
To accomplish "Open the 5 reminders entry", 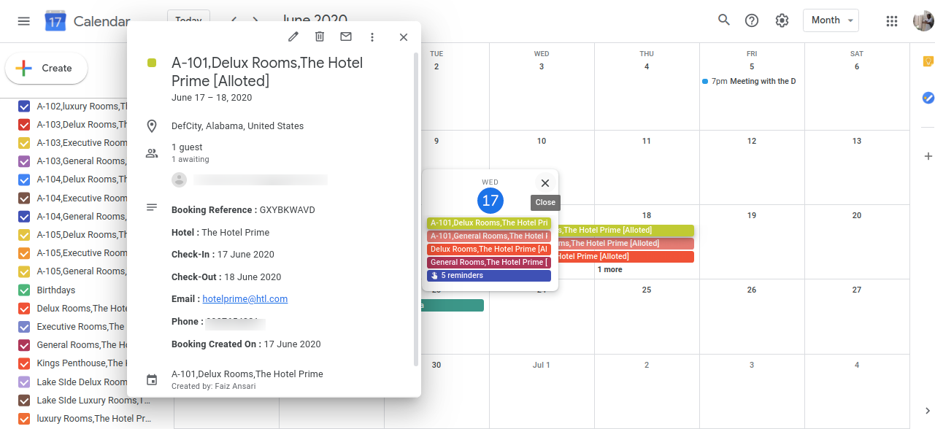I will [489, 276].
